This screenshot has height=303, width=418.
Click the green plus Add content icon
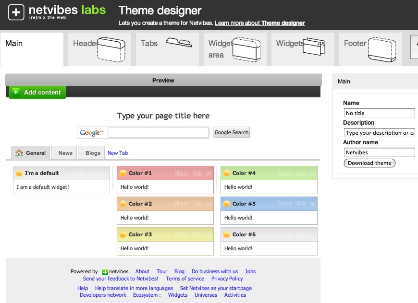point(16,92)
